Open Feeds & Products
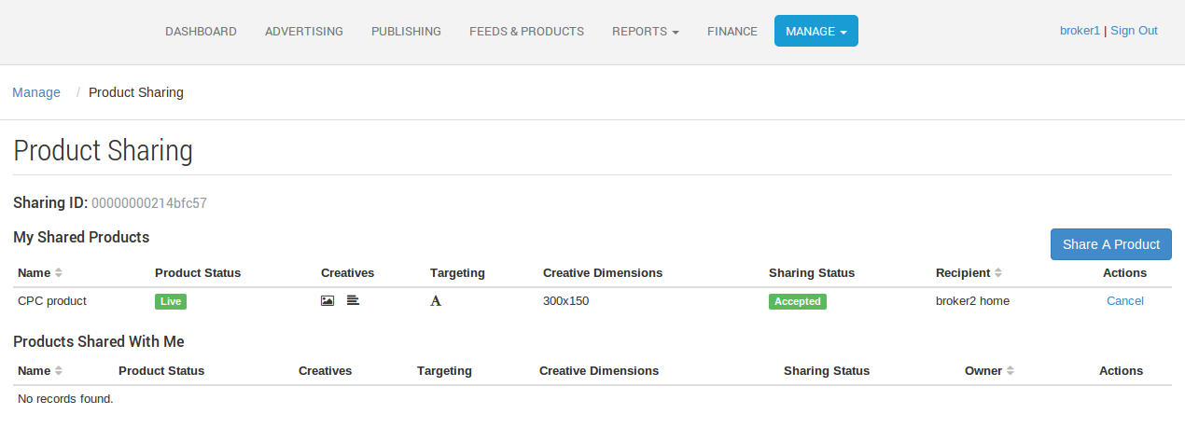 click(x=526, y=31)
